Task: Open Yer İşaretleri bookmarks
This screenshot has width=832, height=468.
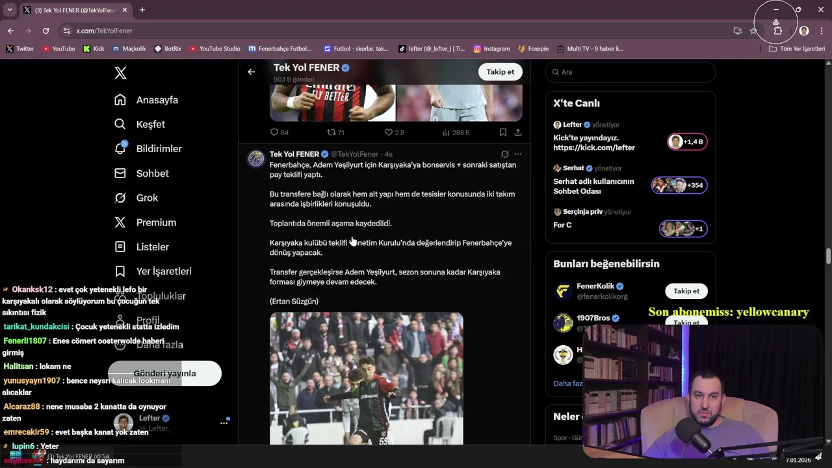Action: coord(153,271)
